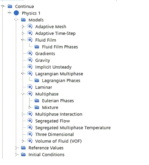This screenshot has height=165, width=149.
Task: Expand the Adaptive Mesh node
Action: 23,27
